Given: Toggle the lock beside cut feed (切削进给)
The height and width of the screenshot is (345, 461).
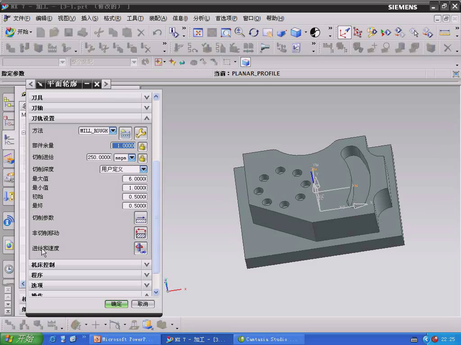Looking at the screenshot, I should 142,158.
